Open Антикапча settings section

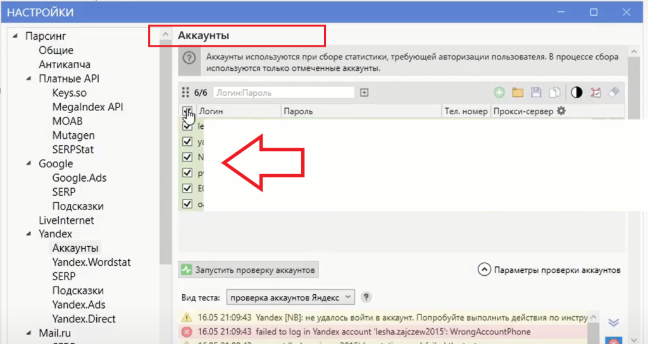[65, 64]
